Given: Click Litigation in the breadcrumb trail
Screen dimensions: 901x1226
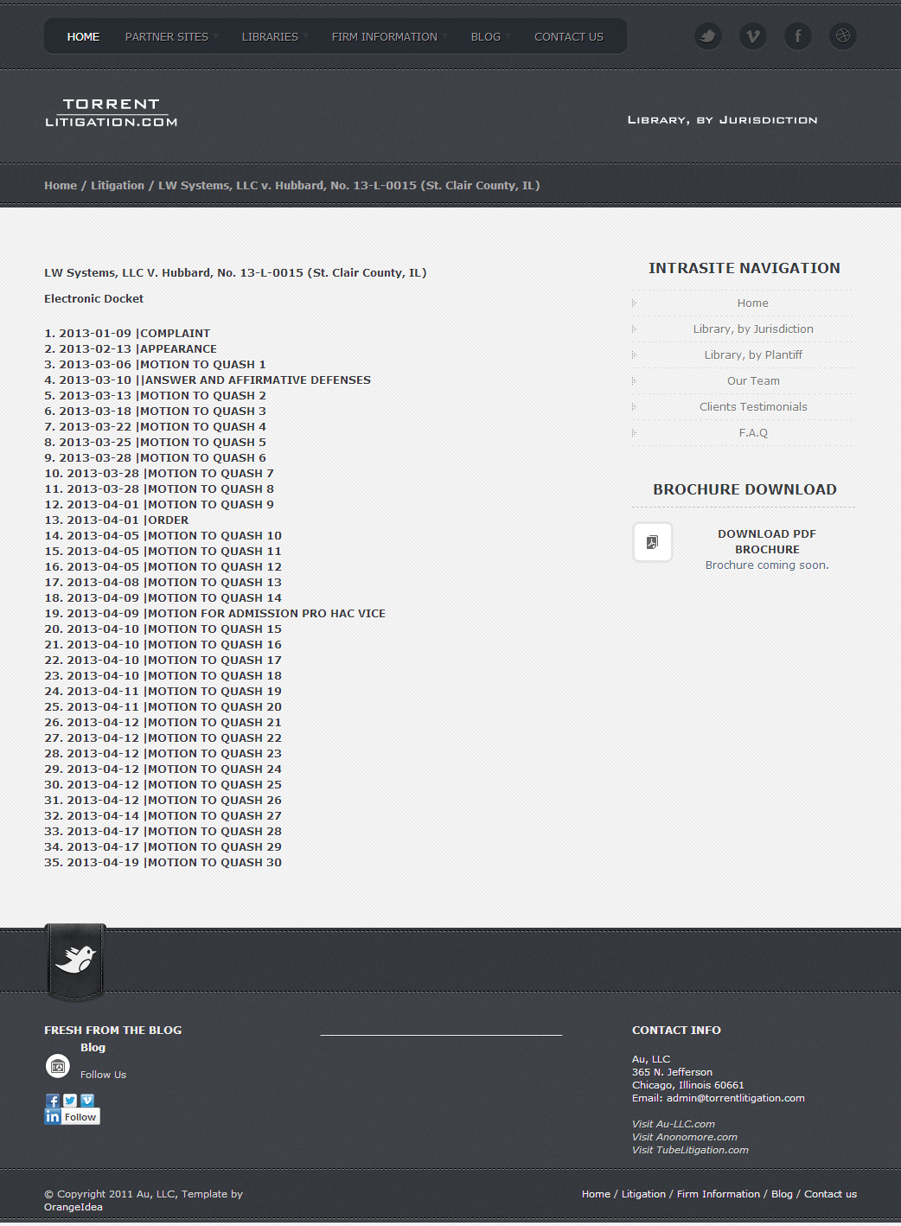Looking at the screenshot, I should point(118,186).
